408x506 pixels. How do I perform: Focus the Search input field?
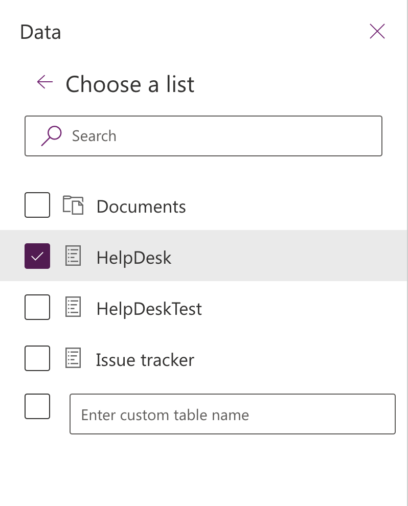(x=203, y=136)
